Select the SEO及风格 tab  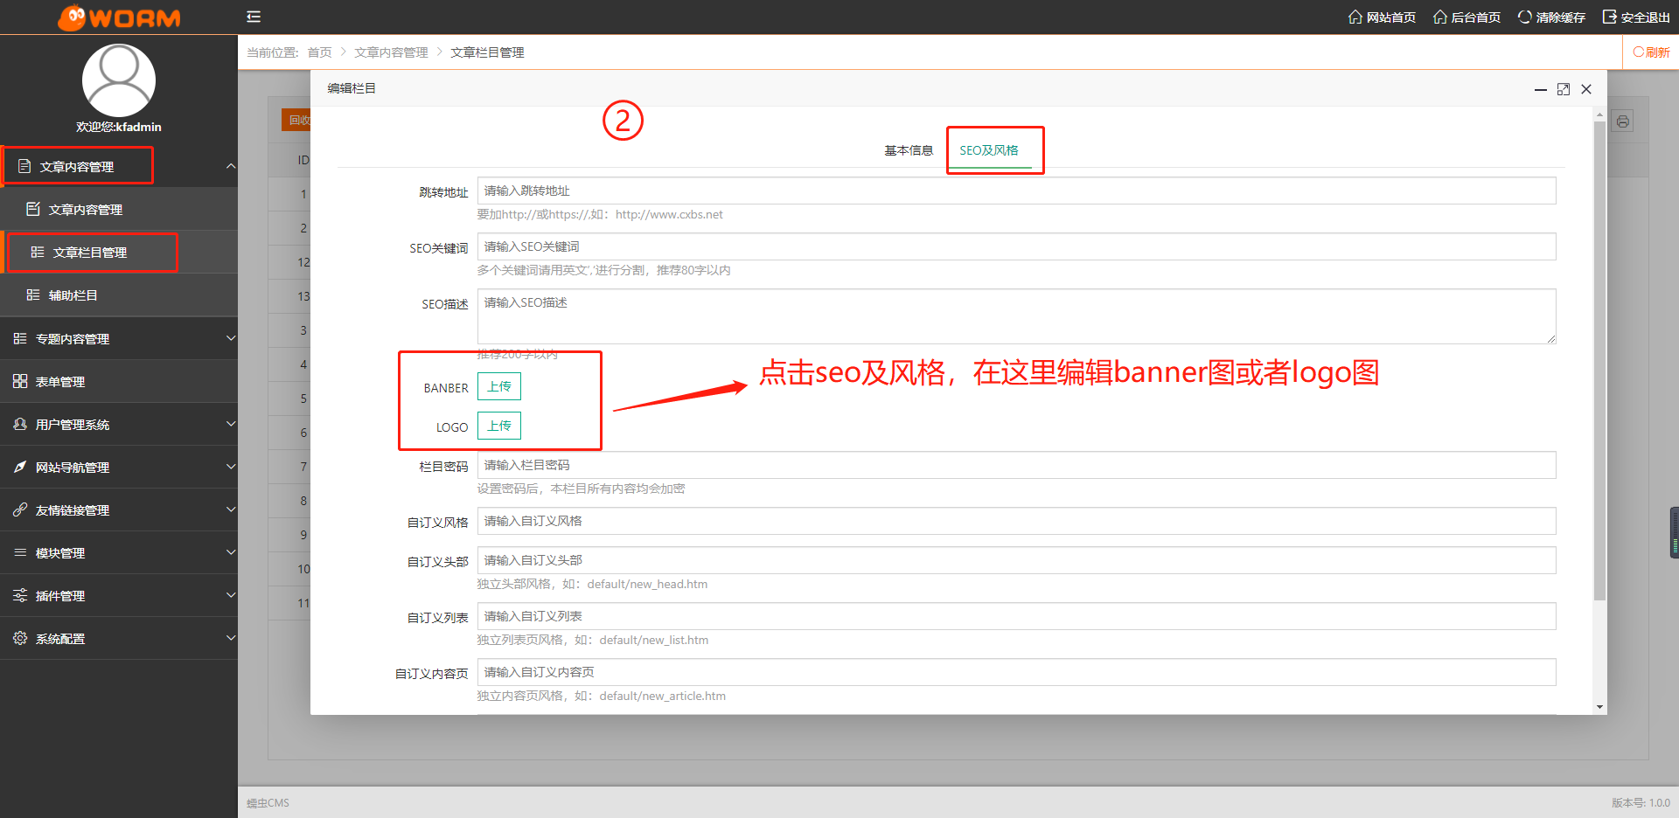click(x=989, y=150)
